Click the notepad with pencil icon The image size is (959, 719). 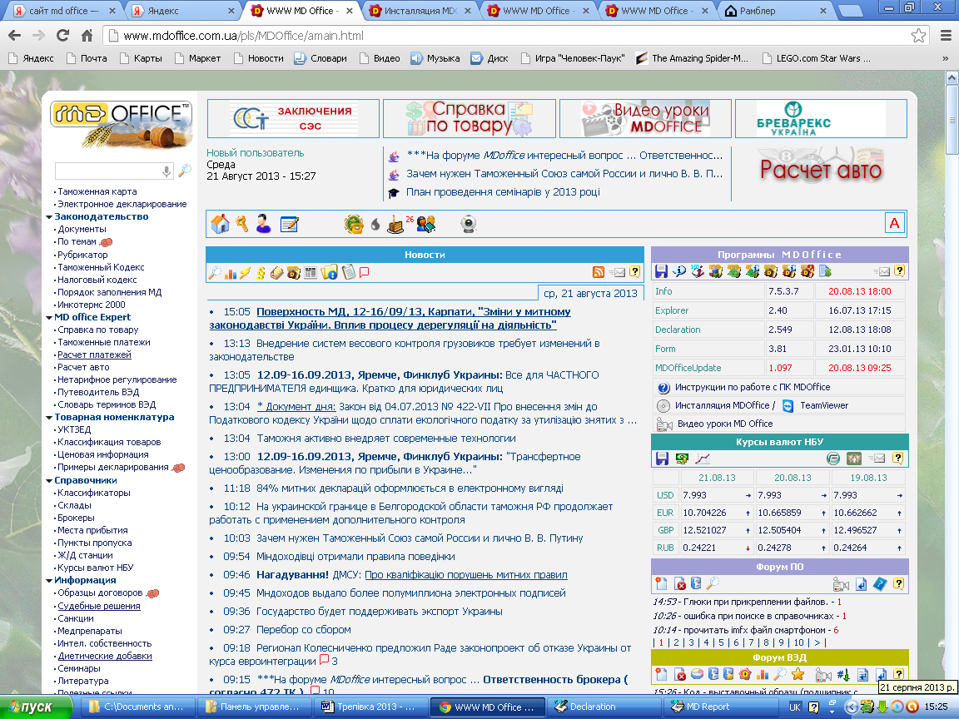[x=290, y=225]
